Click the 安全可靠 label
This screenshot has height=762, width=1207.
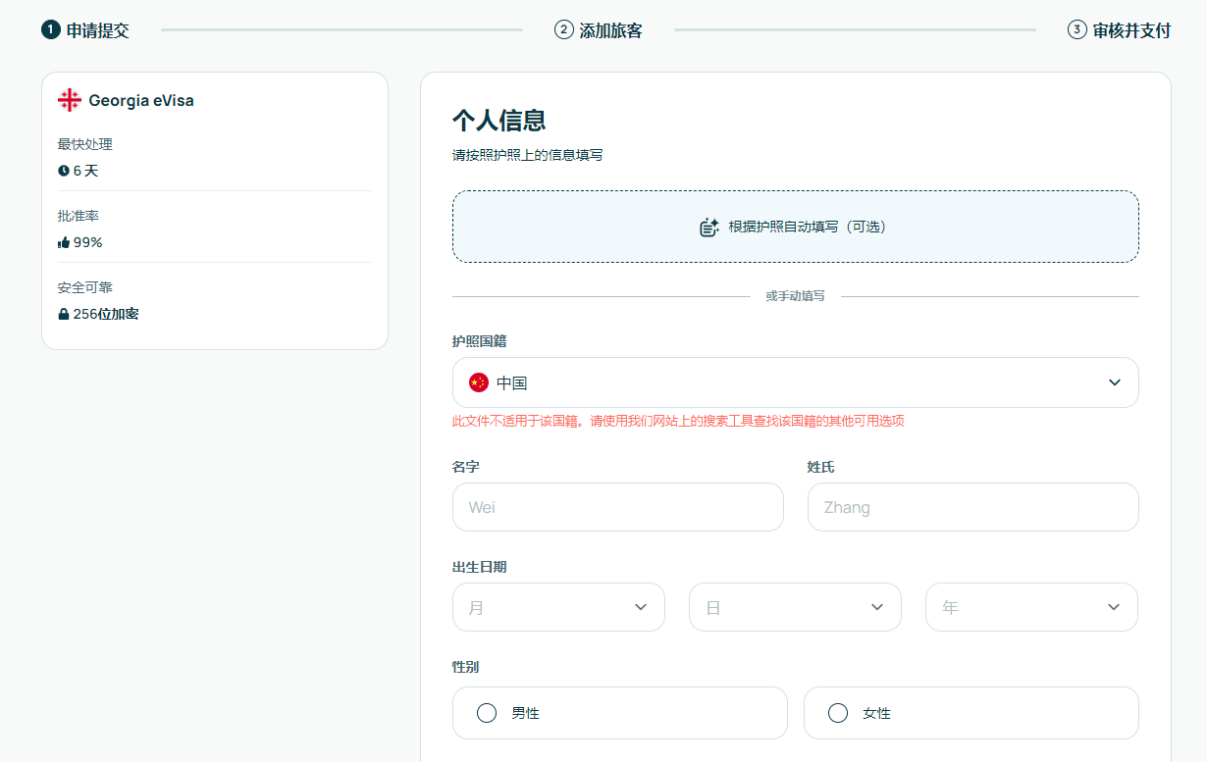[85, 287]
